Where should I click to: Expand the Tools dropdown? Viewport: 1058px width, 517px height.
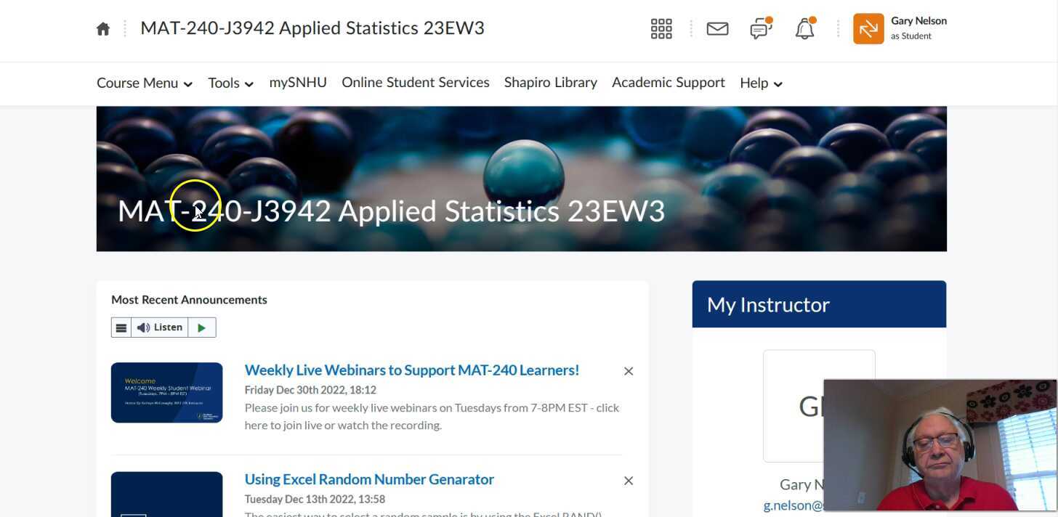230,84
